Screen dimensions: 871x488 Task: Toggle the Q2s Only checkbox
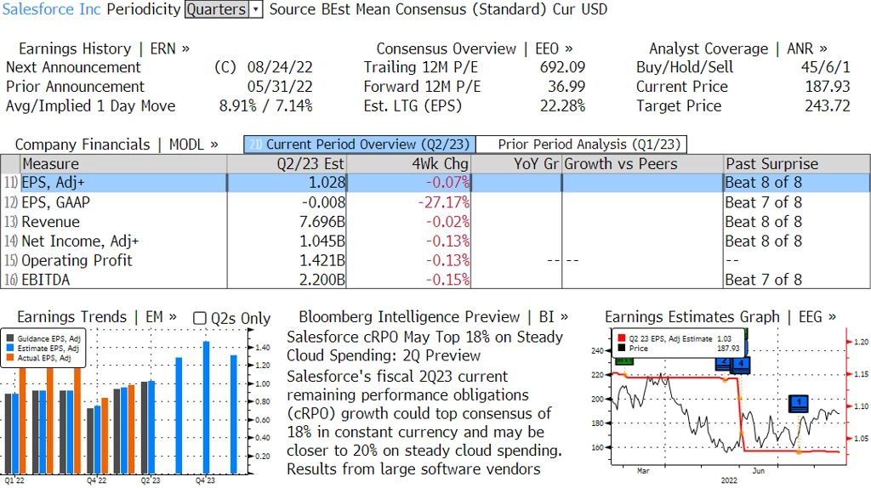(199, 318)
